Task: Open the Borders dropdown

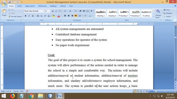Action: [92, 16]
